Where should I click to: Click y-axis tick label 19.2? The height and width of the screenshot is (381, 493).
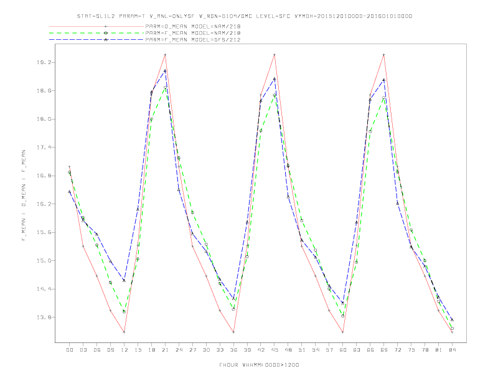[x=43, y=62]
